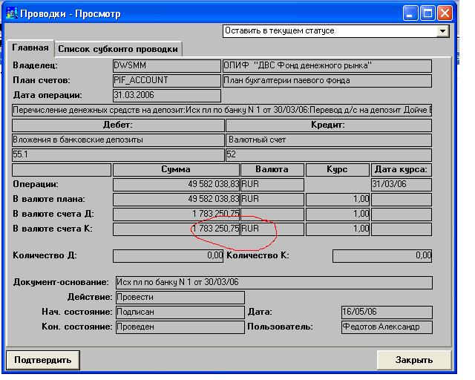475x380 pixels.
Task: Select the credit account 52 field
Action: (329, 155)
